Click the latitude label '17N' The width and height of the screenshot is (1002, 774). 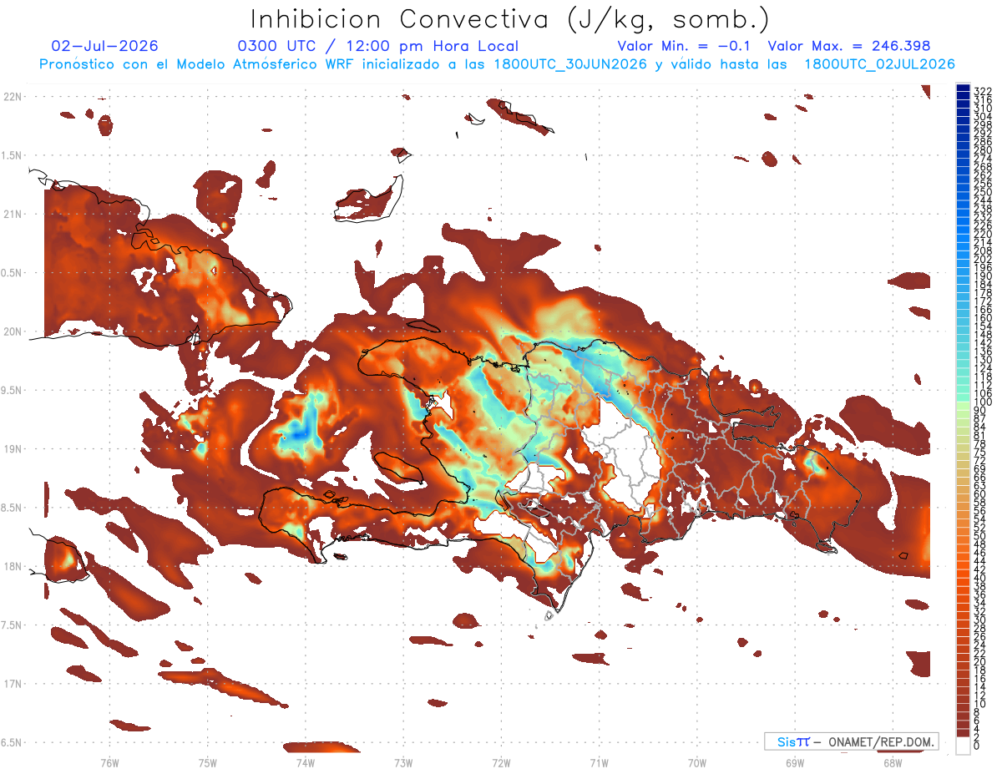[12, 684]
